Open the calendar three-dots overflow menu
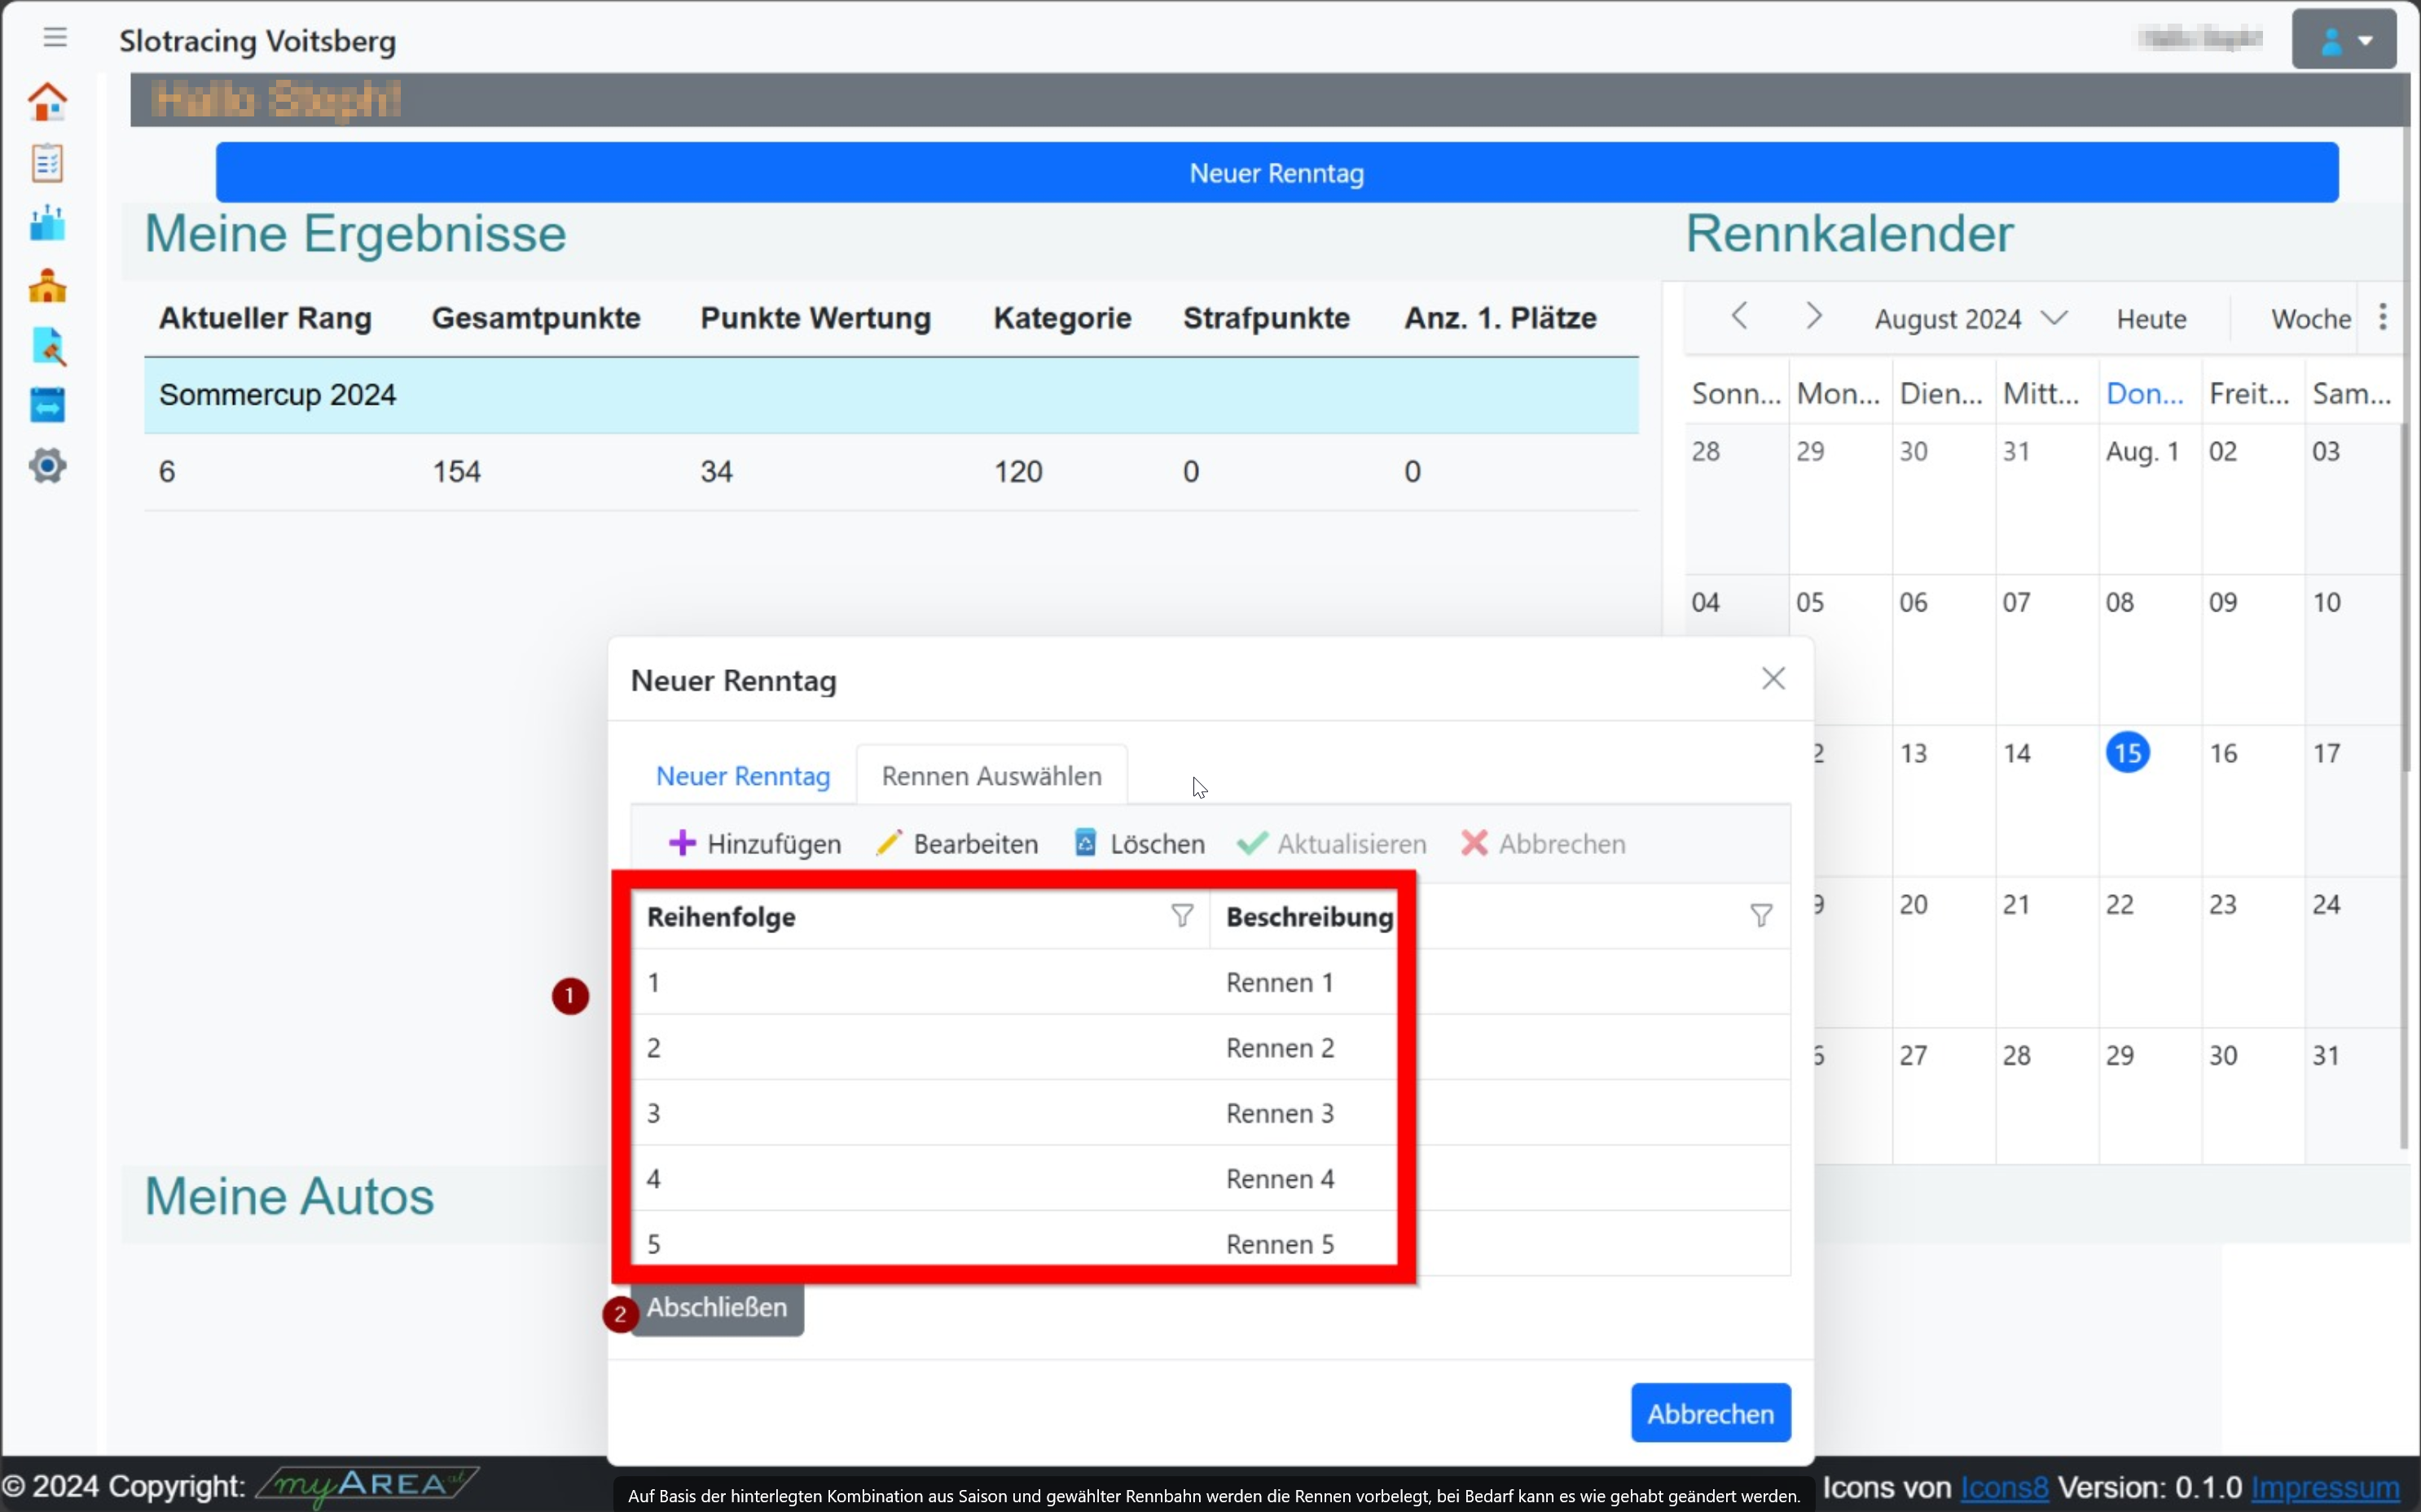The width and height of the screenshot is (2421, 1512). point(2383,318)
